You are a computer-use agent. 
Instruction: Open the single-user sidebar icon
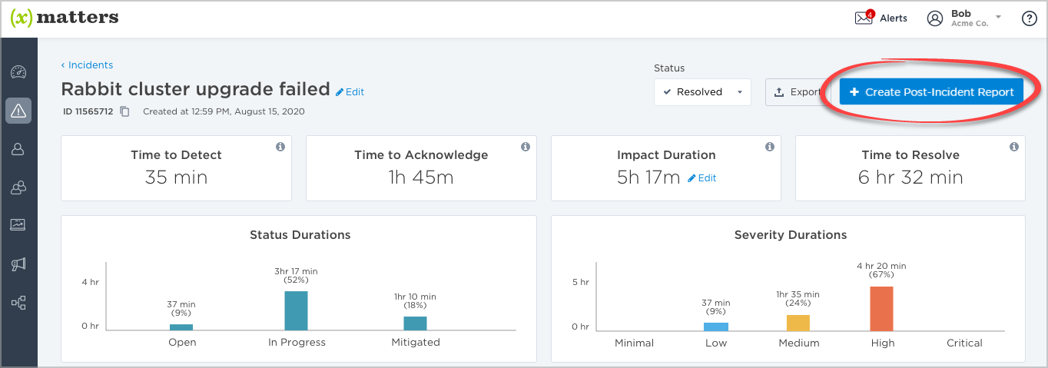pos(18,150)
